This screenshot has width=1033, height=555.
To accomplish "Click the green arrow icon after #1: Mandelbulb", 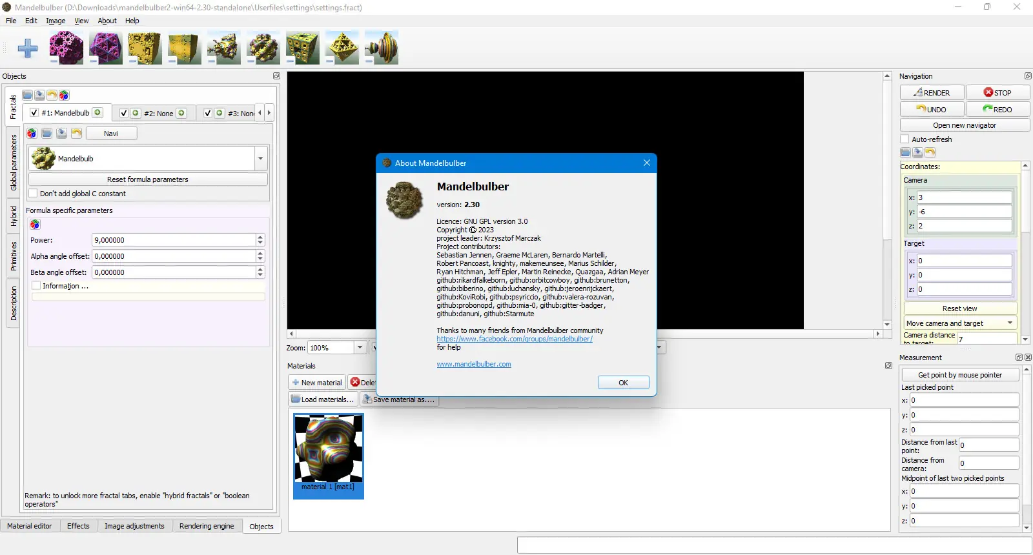I will 97,112.
